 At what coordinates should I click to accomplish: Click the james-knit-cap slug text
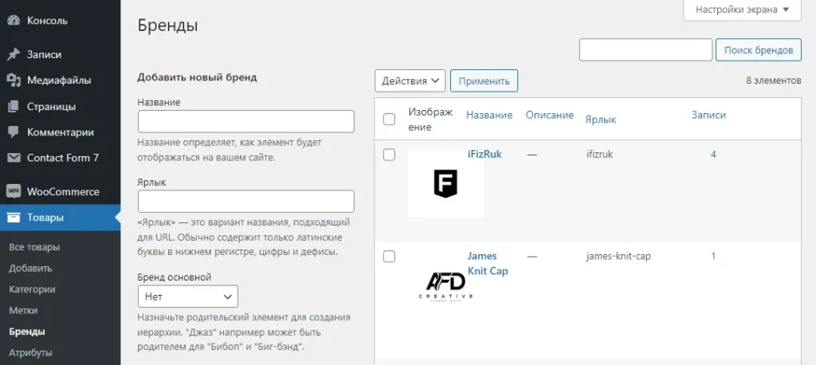coord(618,256)
